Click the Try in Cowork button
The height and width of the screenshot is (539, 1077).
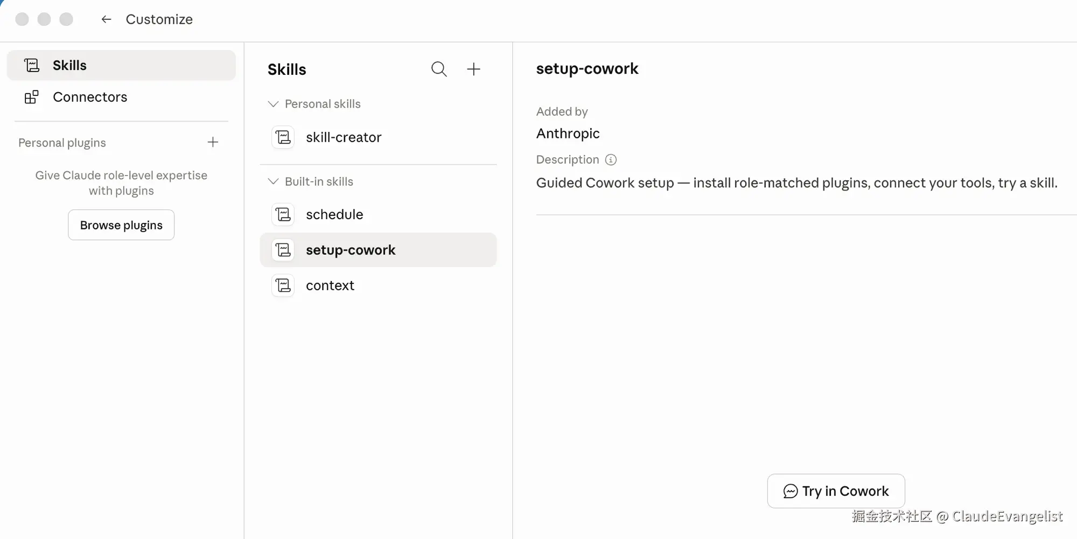click(x=836, y=491)
